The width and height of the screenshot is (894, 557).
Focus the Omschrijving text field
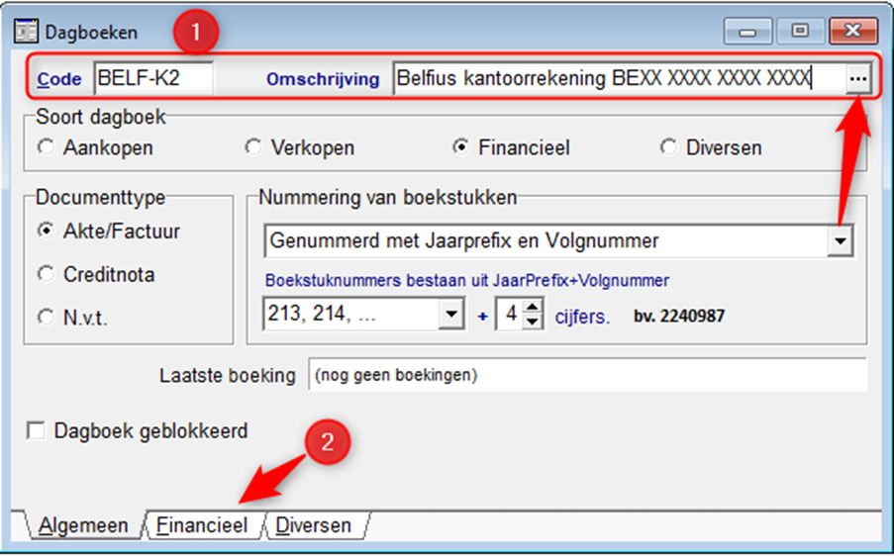[x=619, y=78]
